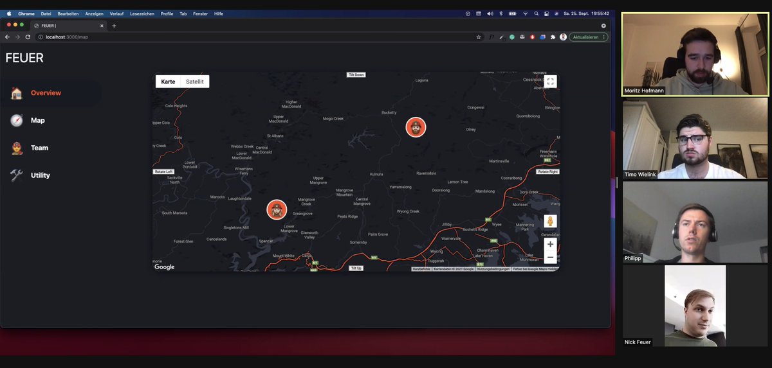
Task: Click the Bluetooth icon in menu bar
Action: coord(501,13)
